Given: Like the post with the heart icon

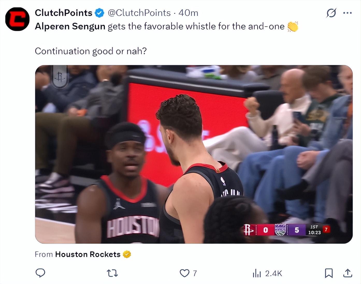Looking at the screenshot, I should (184, 273).
